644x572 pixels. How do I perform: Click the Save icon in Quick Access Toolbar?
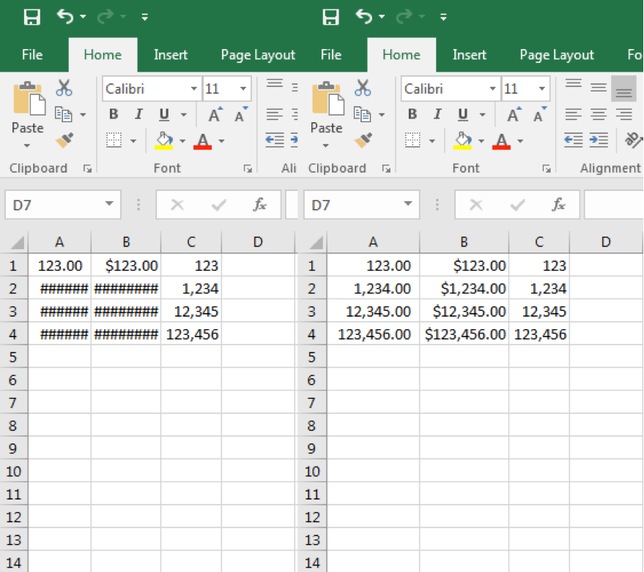(31, 15)
